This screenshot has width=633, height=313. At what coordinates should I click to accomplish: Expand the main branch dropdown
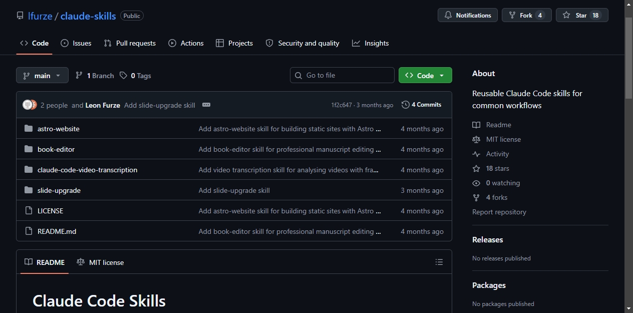(42, 75)
